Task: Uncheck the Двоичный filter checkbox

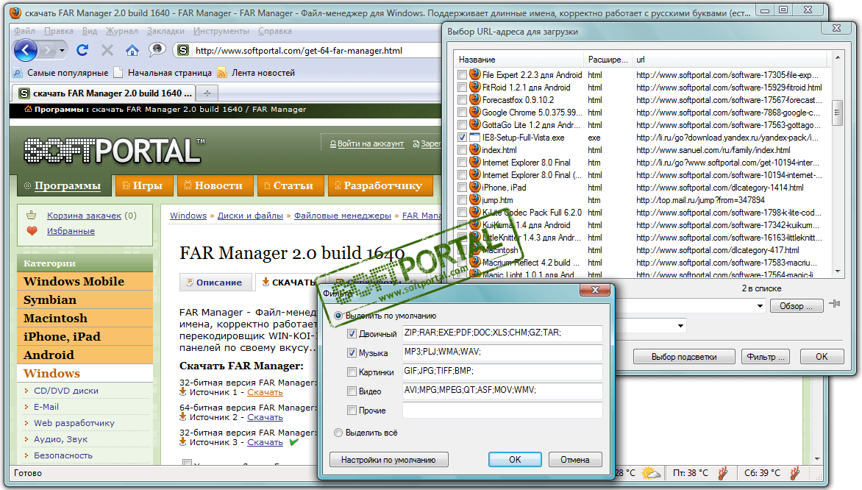Action: click(x=352, y=334)
